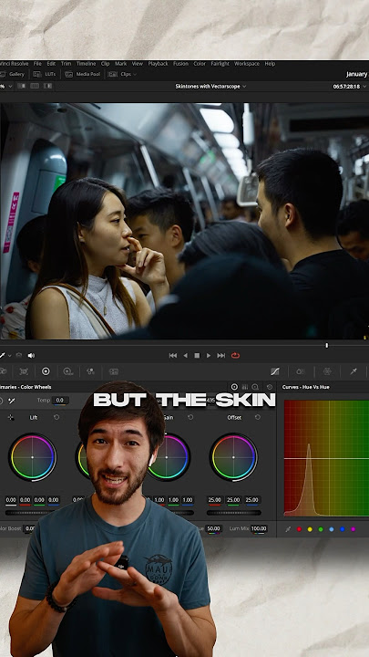Select the red hue preset dot

tap(299, 529)
